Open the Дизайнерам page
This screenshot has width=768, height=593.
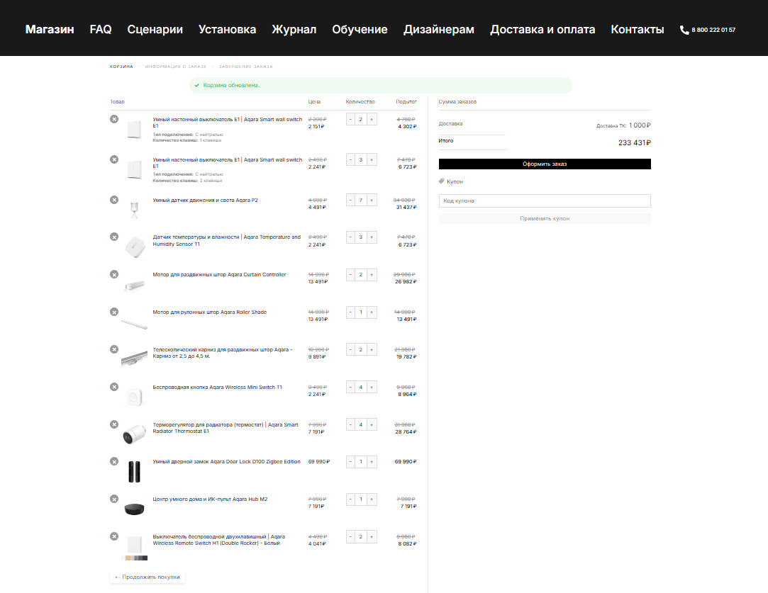(439, 29)
